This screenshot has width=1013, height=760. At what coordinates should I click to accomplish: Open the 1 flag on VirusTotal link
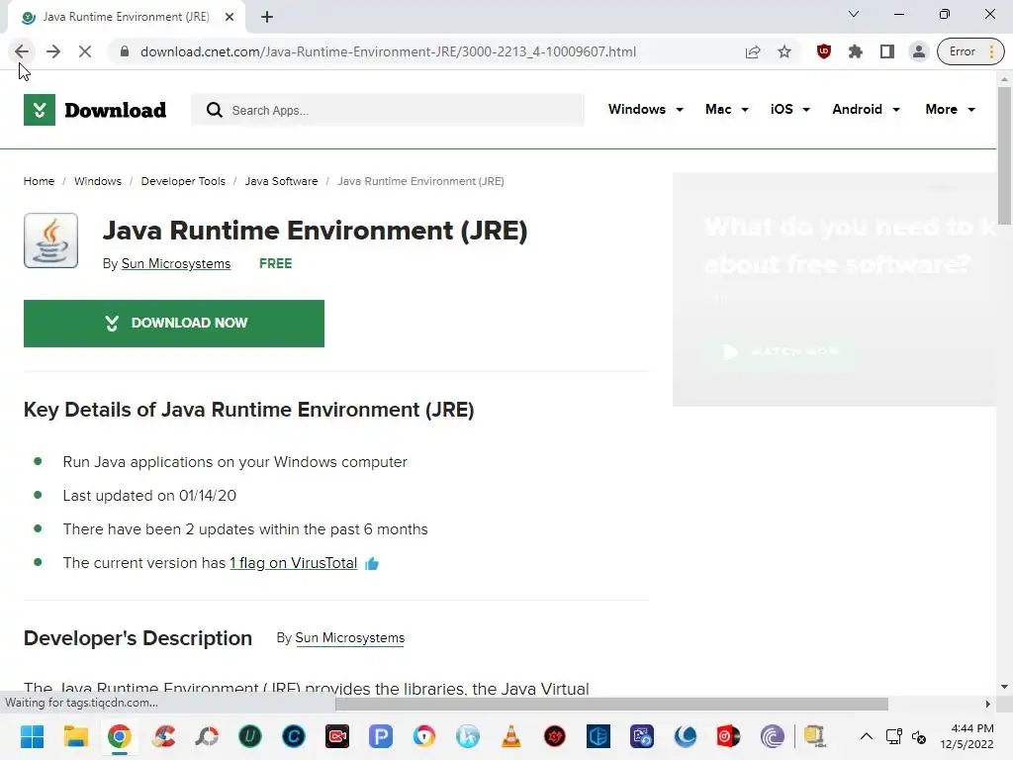point(293,563)
